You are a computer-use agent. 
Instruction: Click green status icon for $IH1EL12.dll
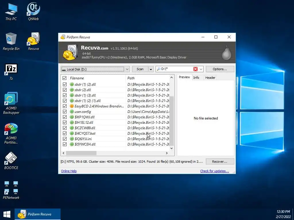pyautogui.click(x=71, y=122)
